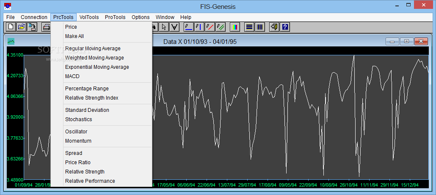The height and width of the screenshot is (195, 436).
Task: Choose the MACD indicator
Action: click(x=102, y=76)
